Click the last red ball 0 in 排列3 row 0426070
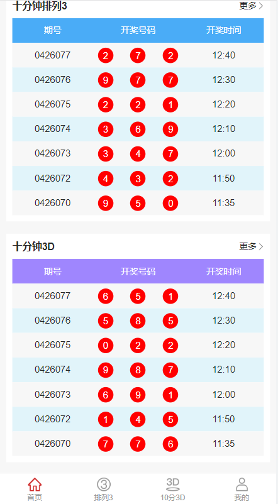Viewport: 278px width, 504px height. pyautogui.click(x=170, y=203)
